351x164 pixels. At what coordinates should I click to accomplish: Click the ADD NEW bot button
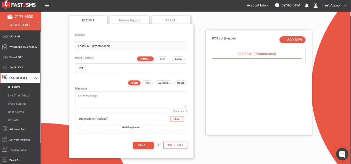coord(292,40)
